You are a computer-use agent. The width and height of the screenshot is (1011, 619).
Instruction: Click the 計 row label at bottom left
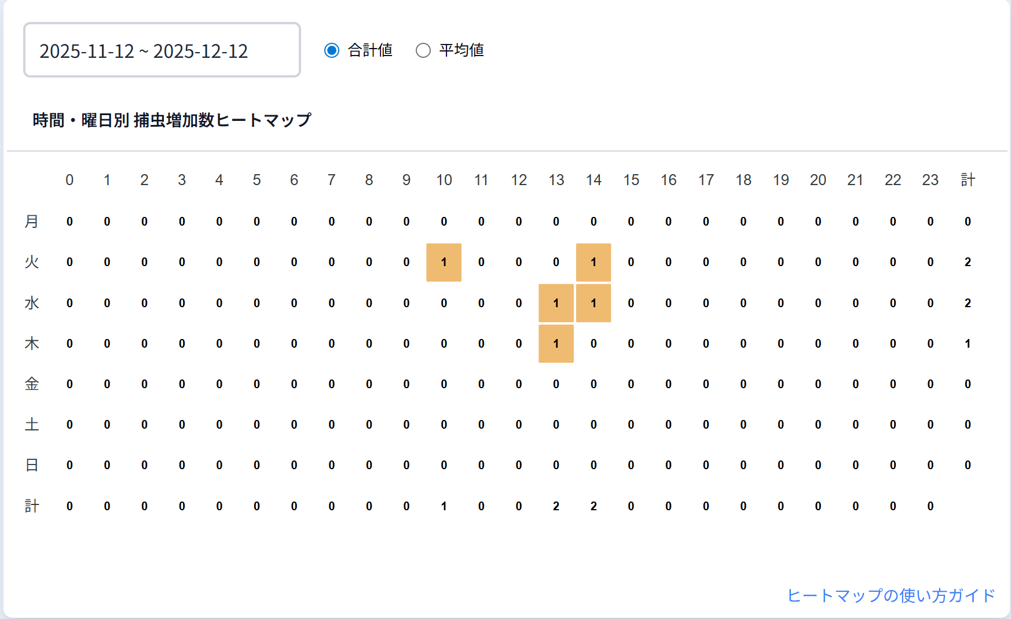[x=32, y=506]
